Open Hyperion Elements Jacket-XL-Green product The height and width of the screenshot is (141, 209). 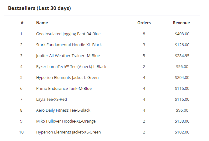click(x=68, y=132)
